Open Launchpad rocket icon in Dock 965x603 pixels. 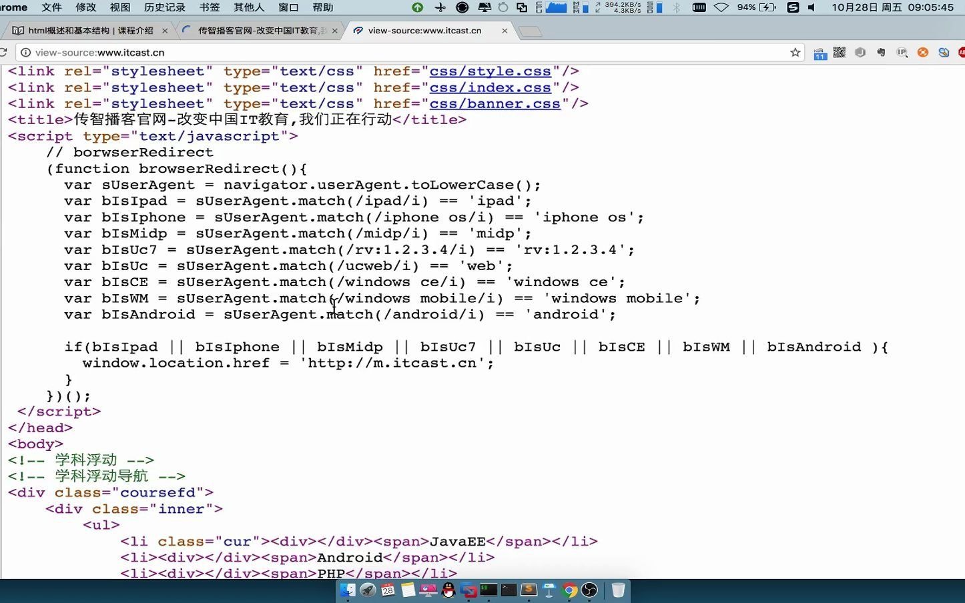(x=368, y=590)
